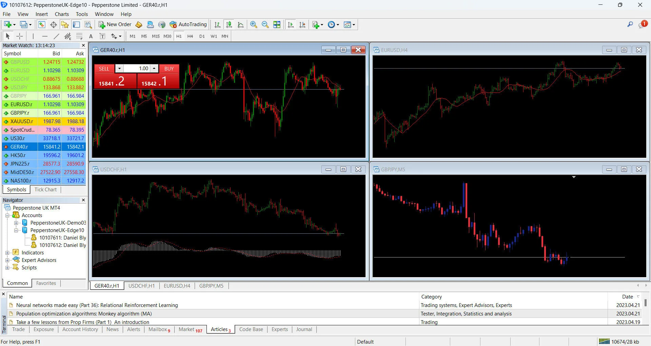
Task: Toggle the Chart Shift button
Action: 302,24
